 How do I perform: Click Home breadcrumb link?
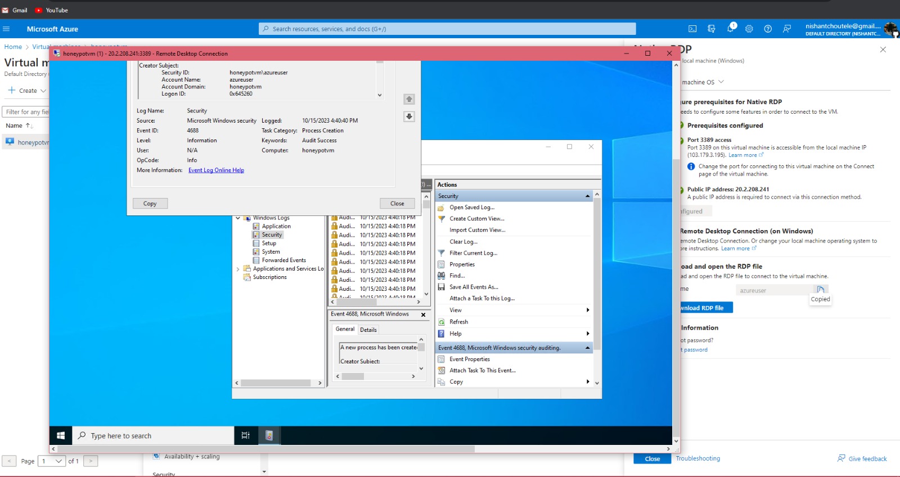(x=13, y=47)
